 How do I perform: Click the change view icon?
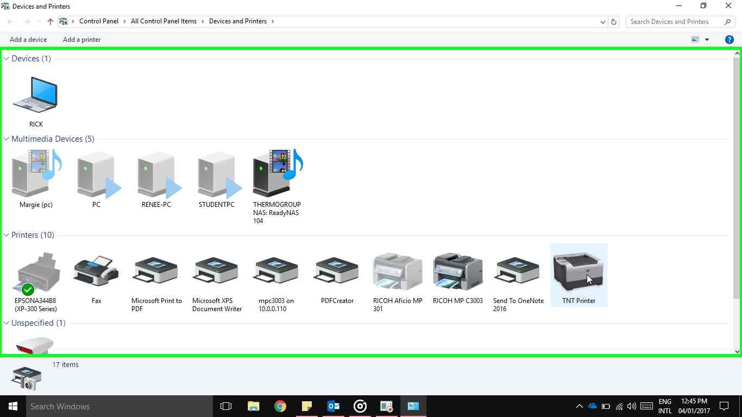tap(695, 40)
